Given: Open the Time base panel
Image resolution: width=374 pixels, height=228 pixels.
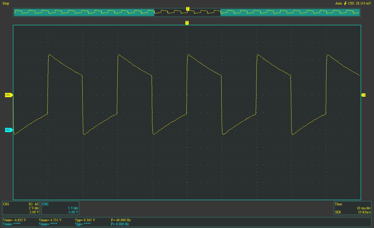Looking at the screenshot, I should 353,208.
